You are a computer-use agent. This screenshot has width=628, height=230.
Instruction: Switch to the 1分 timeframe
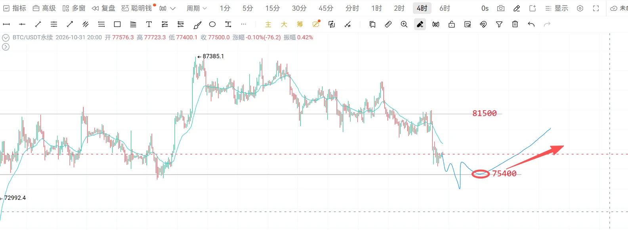coord(225,8)
